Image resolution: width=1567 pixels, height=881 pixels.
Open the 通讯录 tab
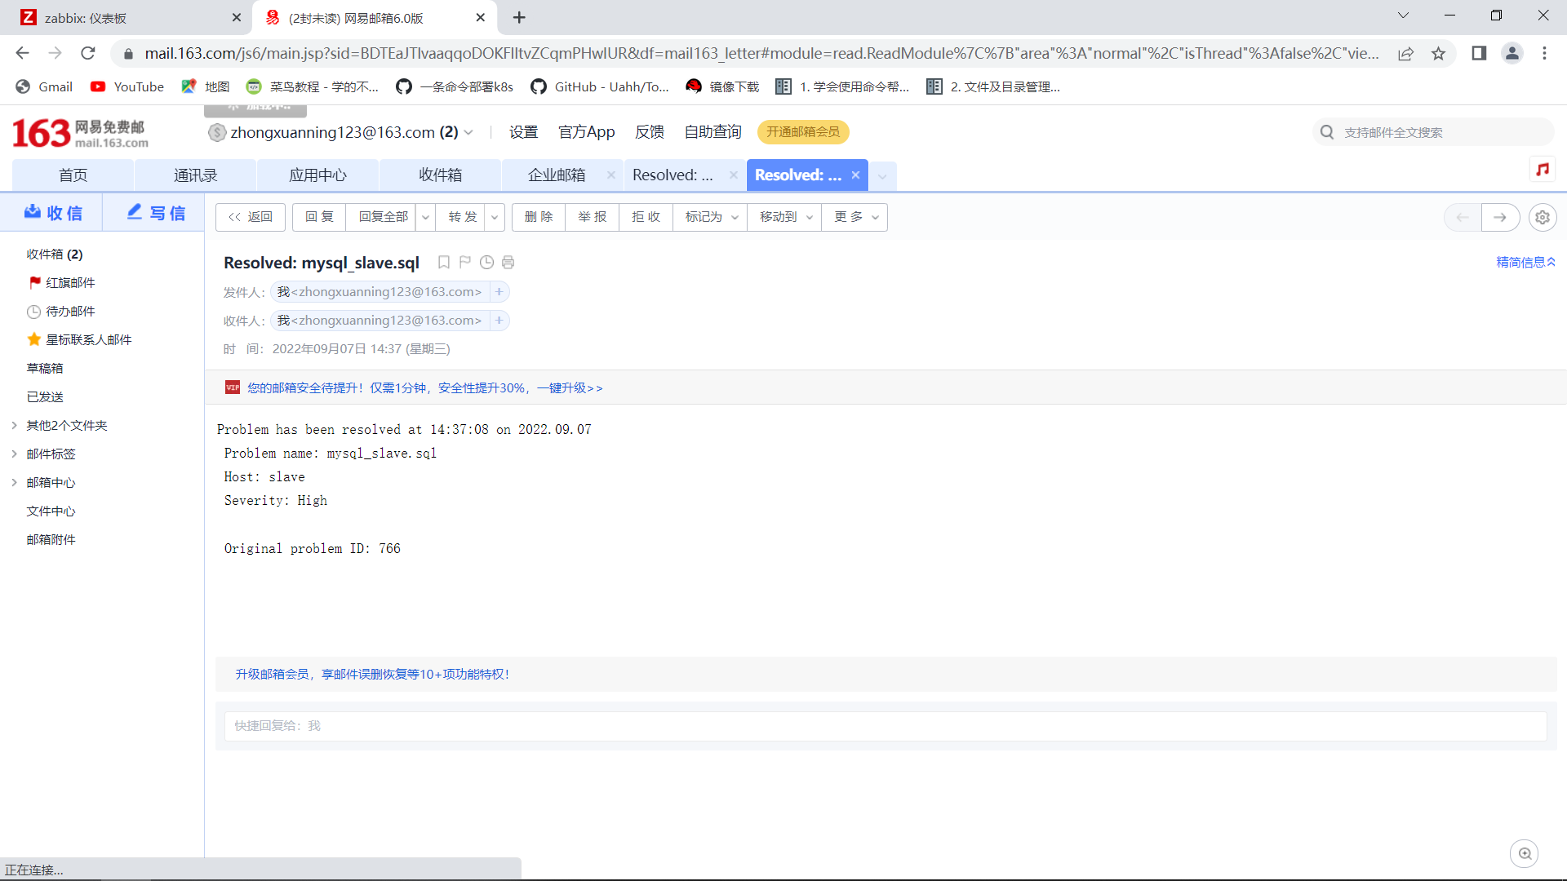(x=195, y=175)
